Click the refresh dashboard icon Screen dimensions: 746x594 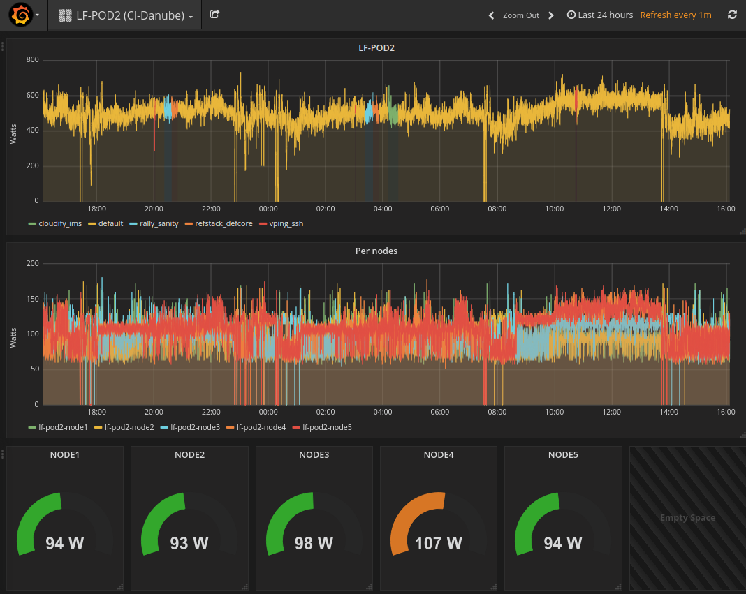(732, 15)
